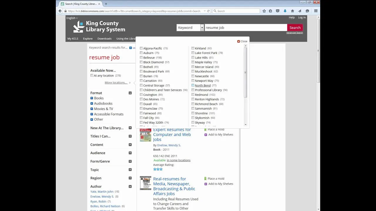Expand the Content filter section
Viewport: 376px width, 211px height.
[130, 144]
